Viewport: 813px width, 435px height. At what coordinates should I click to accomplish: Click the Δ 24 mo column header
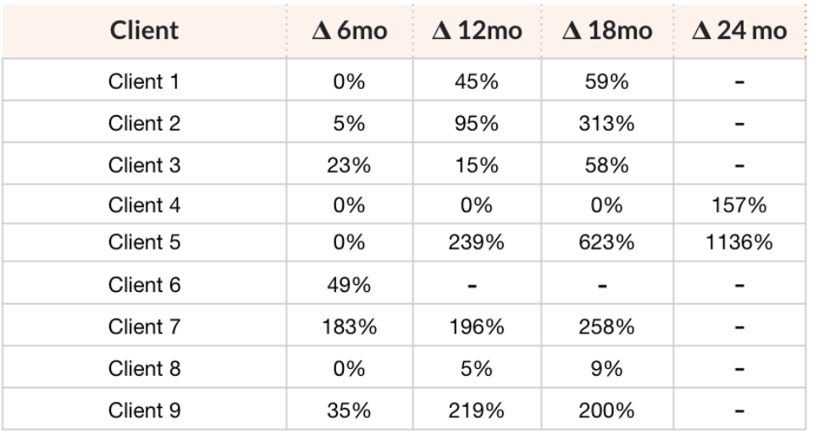point(740,32)
